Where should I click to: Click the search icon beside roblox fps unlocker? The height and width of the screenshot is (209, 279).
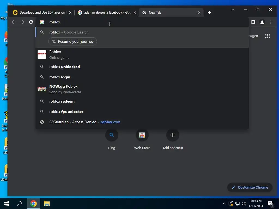coord(42,112)
